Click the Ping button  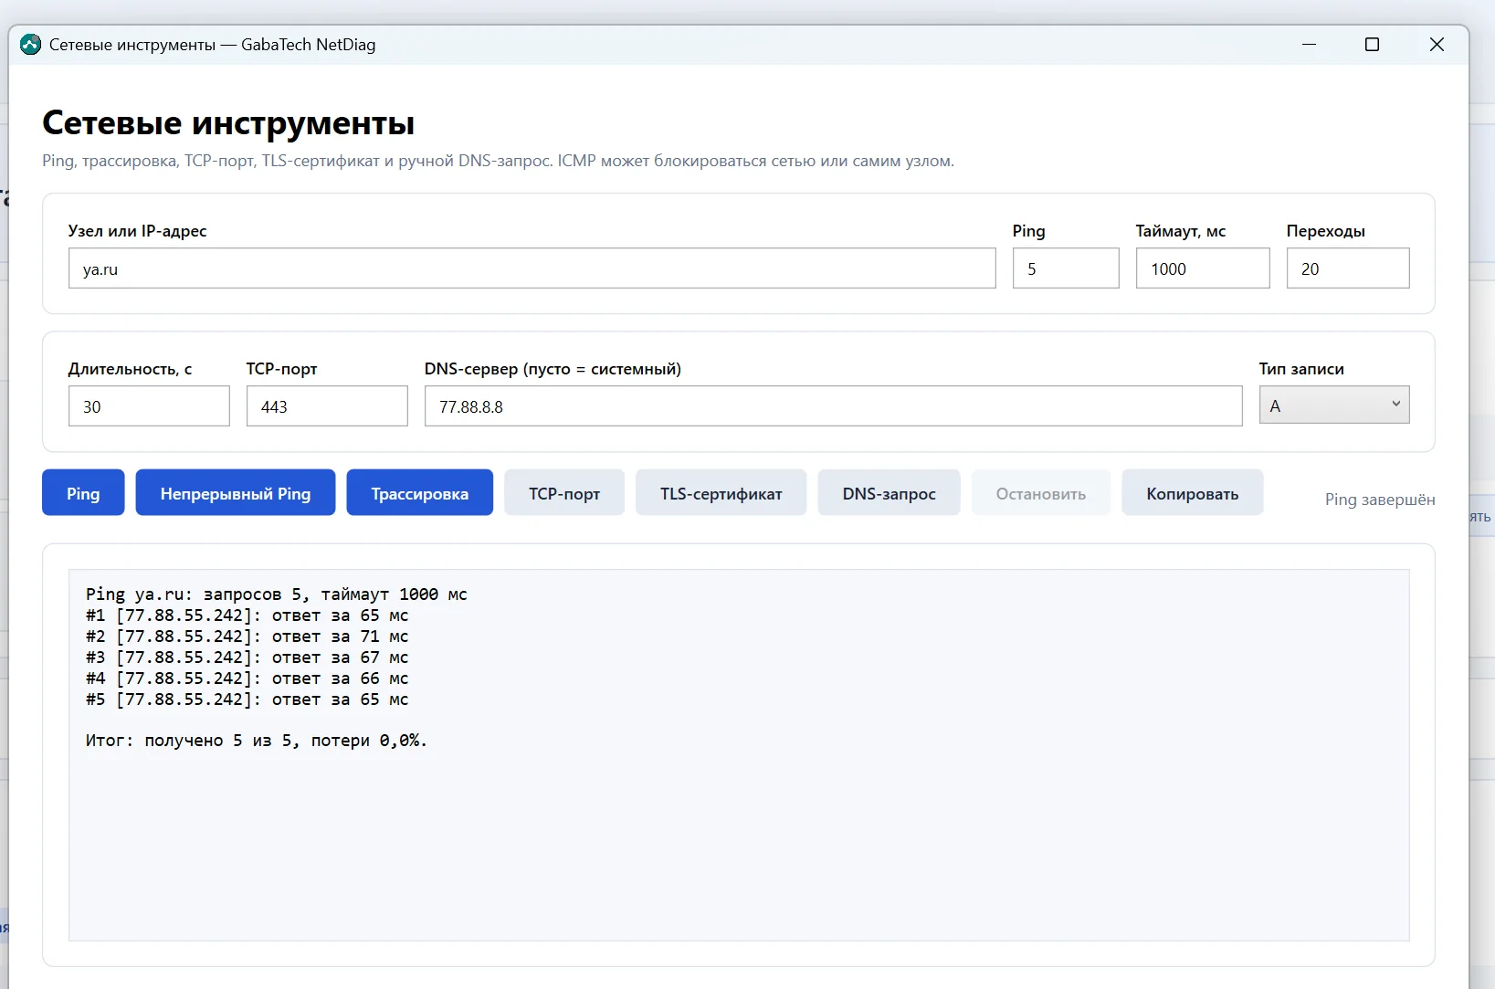(x=83, y=493)
